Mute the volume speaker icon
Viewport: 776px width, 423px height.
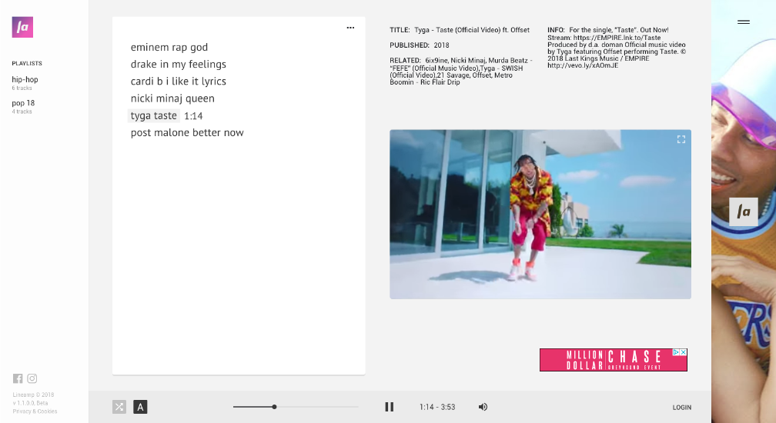click(x=483, y=407)
